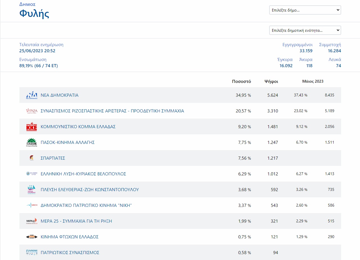The image size is (360, 260).
Task: Click the Ελληνική Λύση round logo
Action: (31, 174)
